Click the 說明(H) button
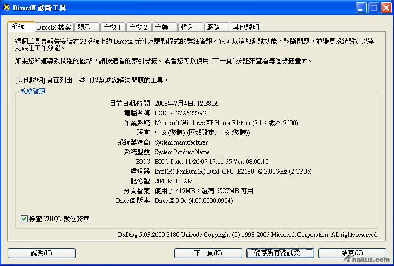The width and height of the screenshot is (394, 266). tap(42, 253)
